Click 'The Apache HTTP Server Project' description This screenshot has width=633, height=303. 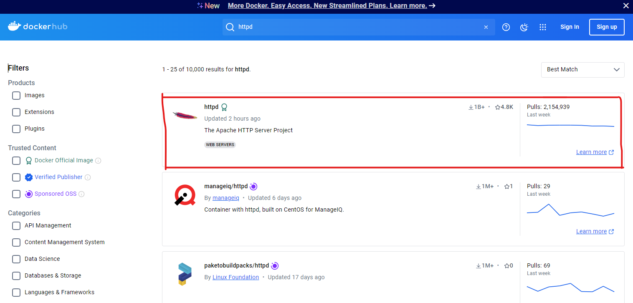click(x=248, y=130)
